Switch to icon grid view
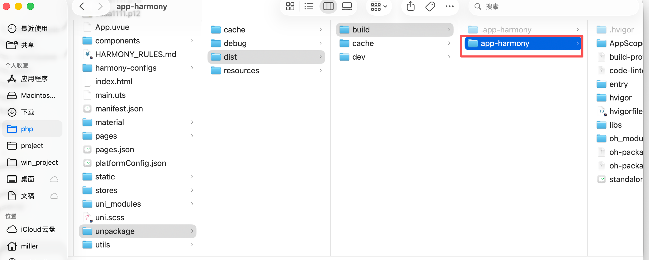Screen dimensions: 649x260 point(290,6)
